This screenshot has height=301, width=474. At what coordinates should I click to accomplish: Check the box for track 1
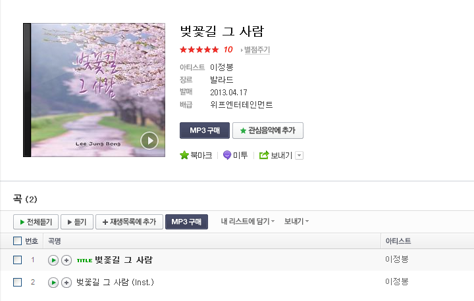(x=18, y=260)
